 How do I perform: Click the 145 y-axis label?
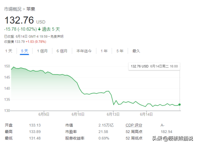[7, 77]
